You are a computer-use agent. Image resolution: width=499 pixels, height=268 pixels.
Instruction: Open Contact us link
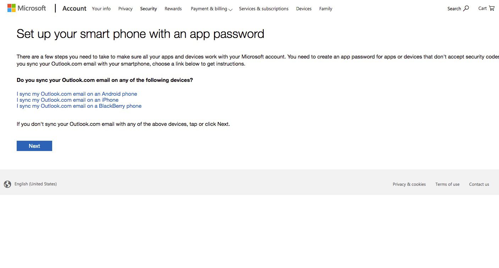(479, 184)
